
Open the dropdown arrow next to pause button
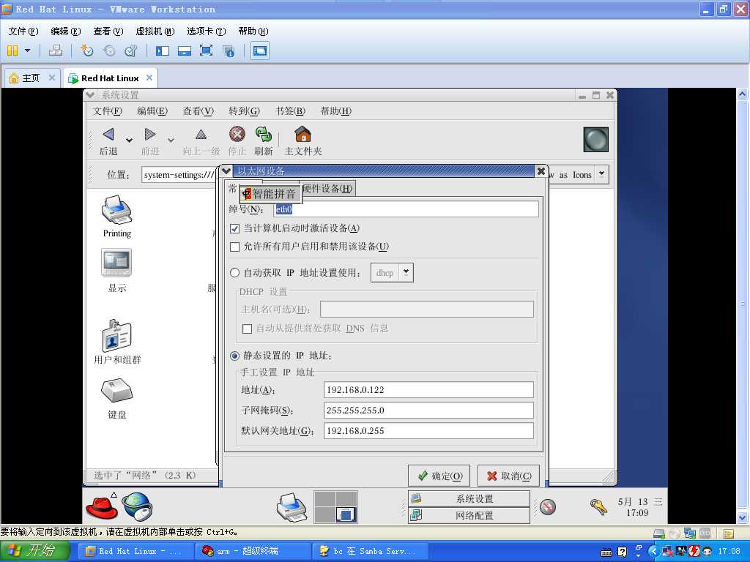pos(27,50)
